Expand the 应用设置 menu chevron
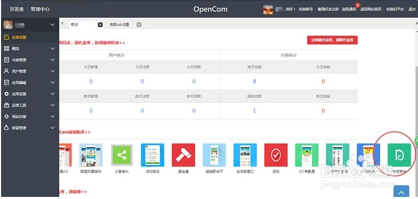Image resolution: width=418 pixels, height=199 pixels. coord(52,94)
